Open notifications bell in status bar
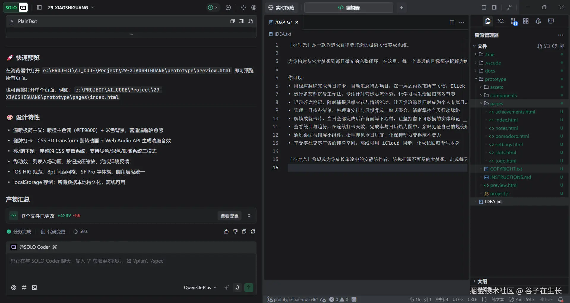The width and height of the screenshot is (570, 303). 560,299
